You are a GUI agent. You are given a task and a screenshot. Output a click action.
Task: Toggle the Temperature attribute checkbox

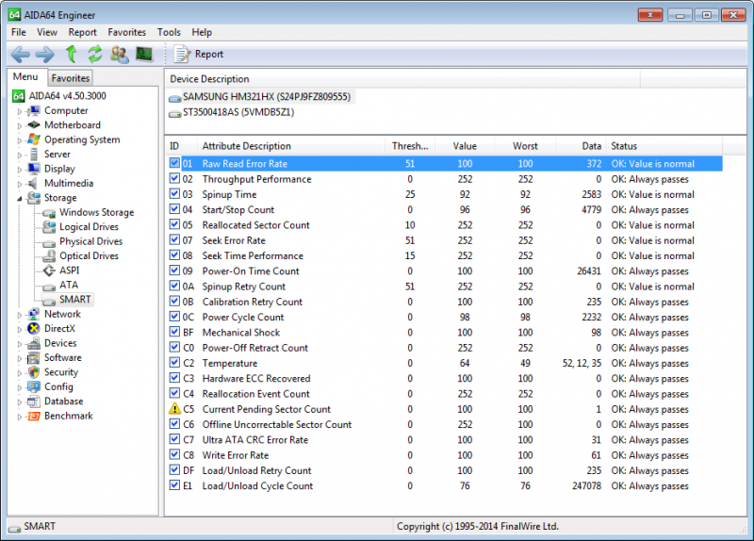174,363
